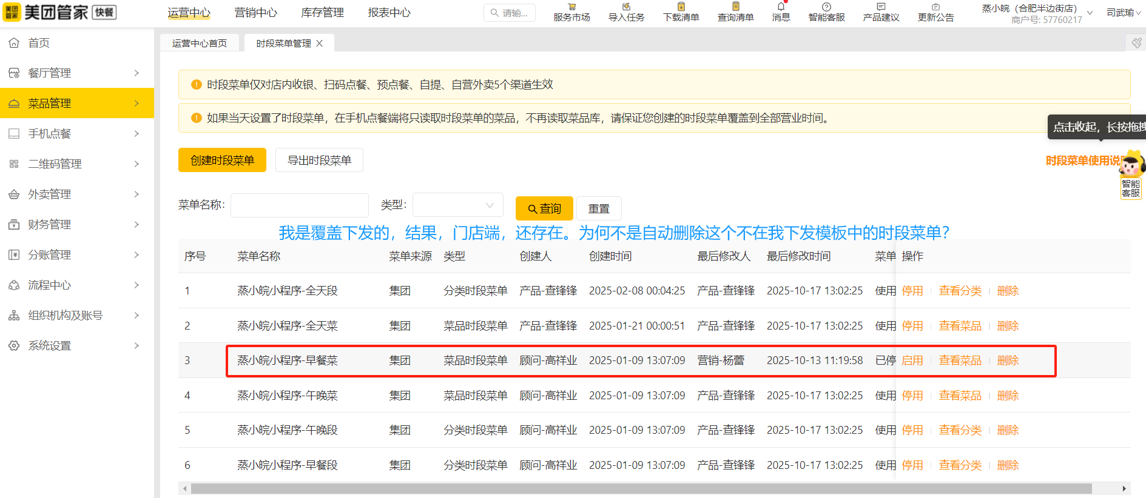Open 智能客服 help icon in the top bar

pyautogui.click(x=826, y=7)
